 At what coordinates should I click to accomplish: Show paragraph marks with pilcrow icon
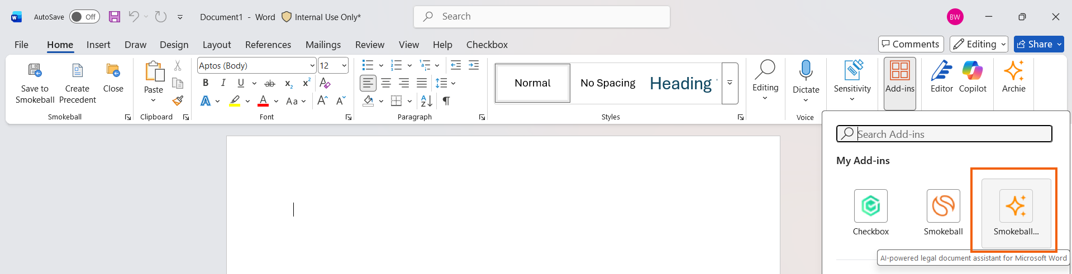click(446, 101)
